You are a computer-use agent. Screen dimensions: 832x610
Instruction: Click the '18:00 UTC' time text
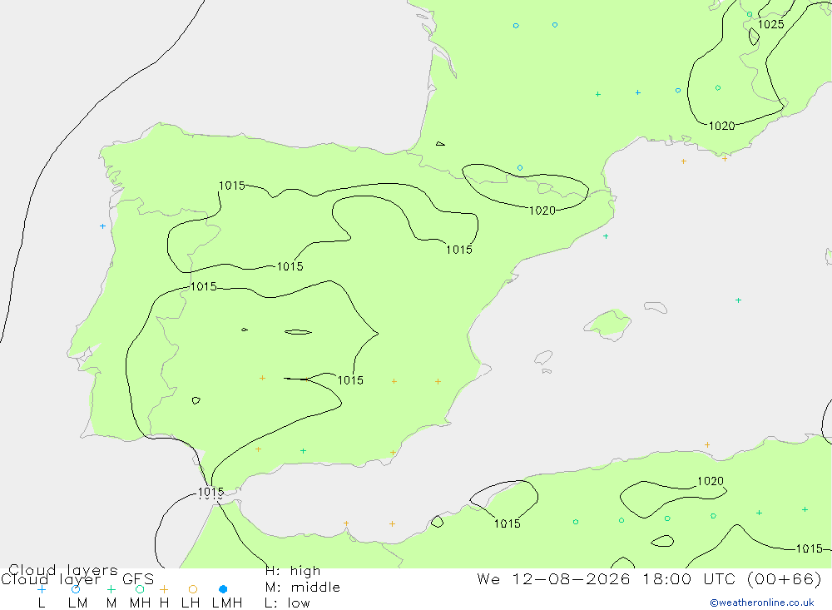691,578
